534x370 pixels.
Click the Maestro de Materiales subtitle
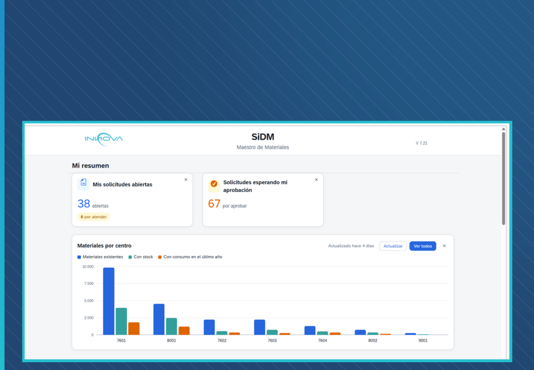tap(263, 147)
